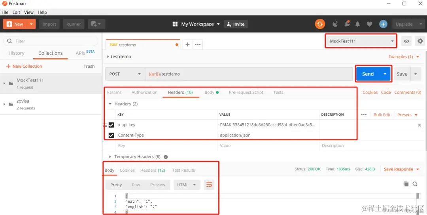Switch to the Authorization tab

(144, 93)
